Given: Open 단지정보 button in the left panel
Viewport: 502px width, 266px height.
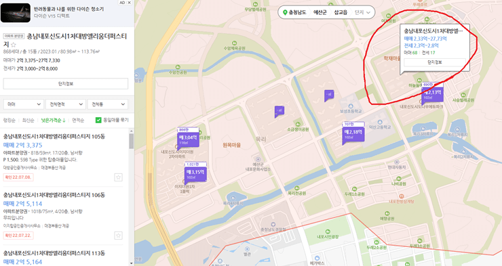Looking at the screenshot, I should point(66,84).
